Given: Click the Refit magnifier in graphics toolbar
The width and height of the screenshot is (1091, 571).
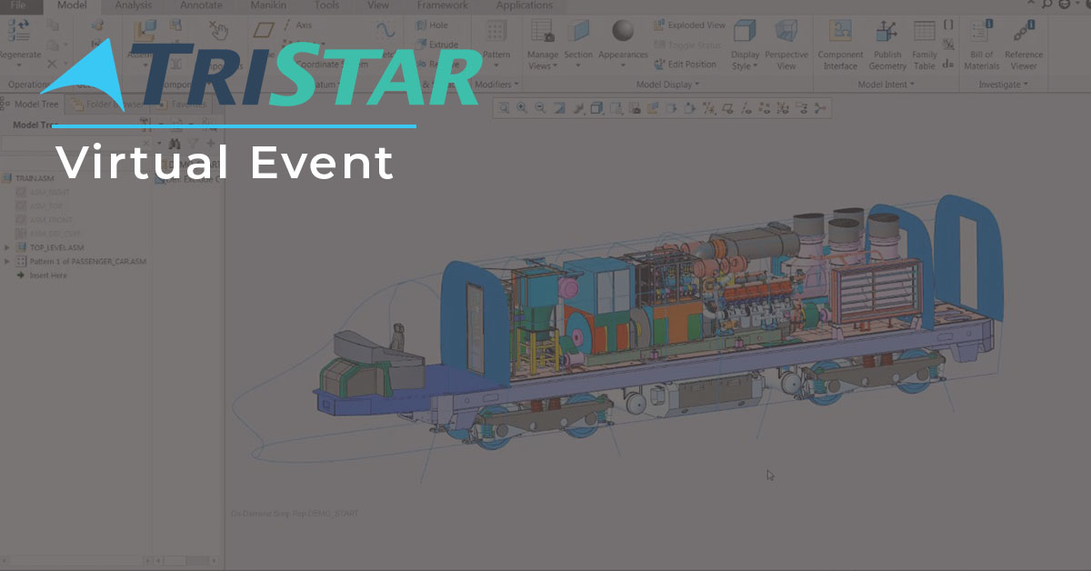Looking at the screenshot, I should [504, 108].
